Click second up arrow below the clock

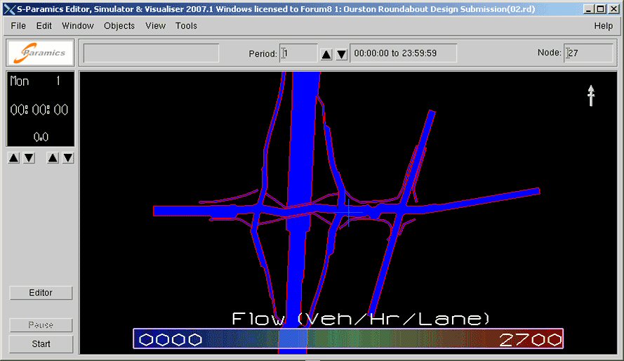pyautogui.click(x=53, y=158)
